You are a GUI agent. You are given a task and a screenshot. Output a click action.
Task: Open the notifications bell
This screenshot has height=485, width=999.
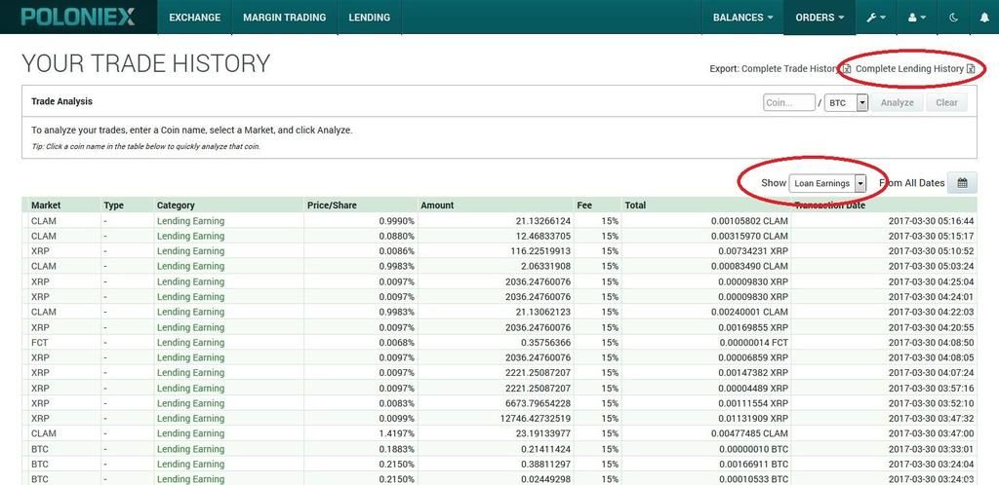pos(984,18)
